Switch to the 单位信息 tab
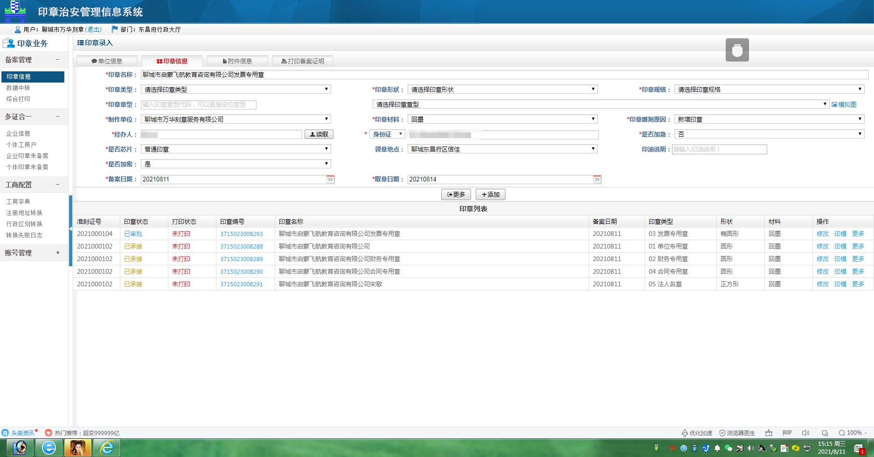Image resolution: width=874 pixels, height=457 pixels. [107, 61]
